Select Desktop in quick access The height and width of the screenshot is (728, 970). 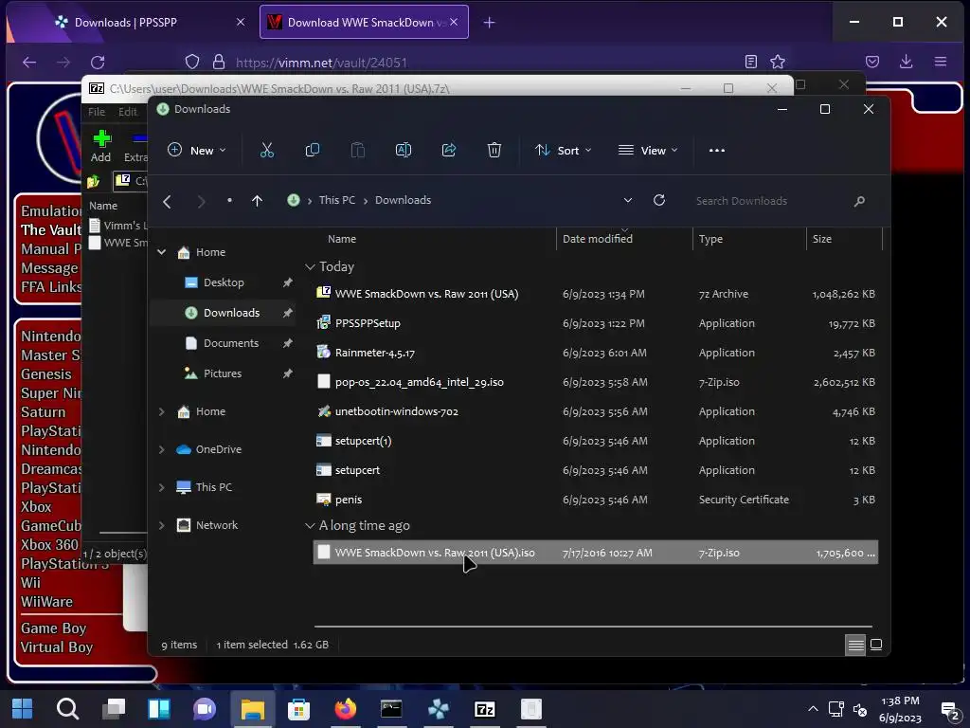[224, 282]
